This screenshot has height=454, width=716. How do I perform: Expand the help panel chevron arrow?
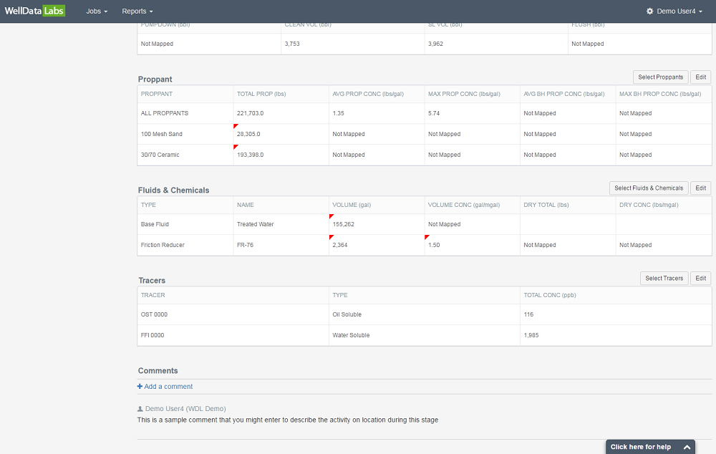click(687, 447)
